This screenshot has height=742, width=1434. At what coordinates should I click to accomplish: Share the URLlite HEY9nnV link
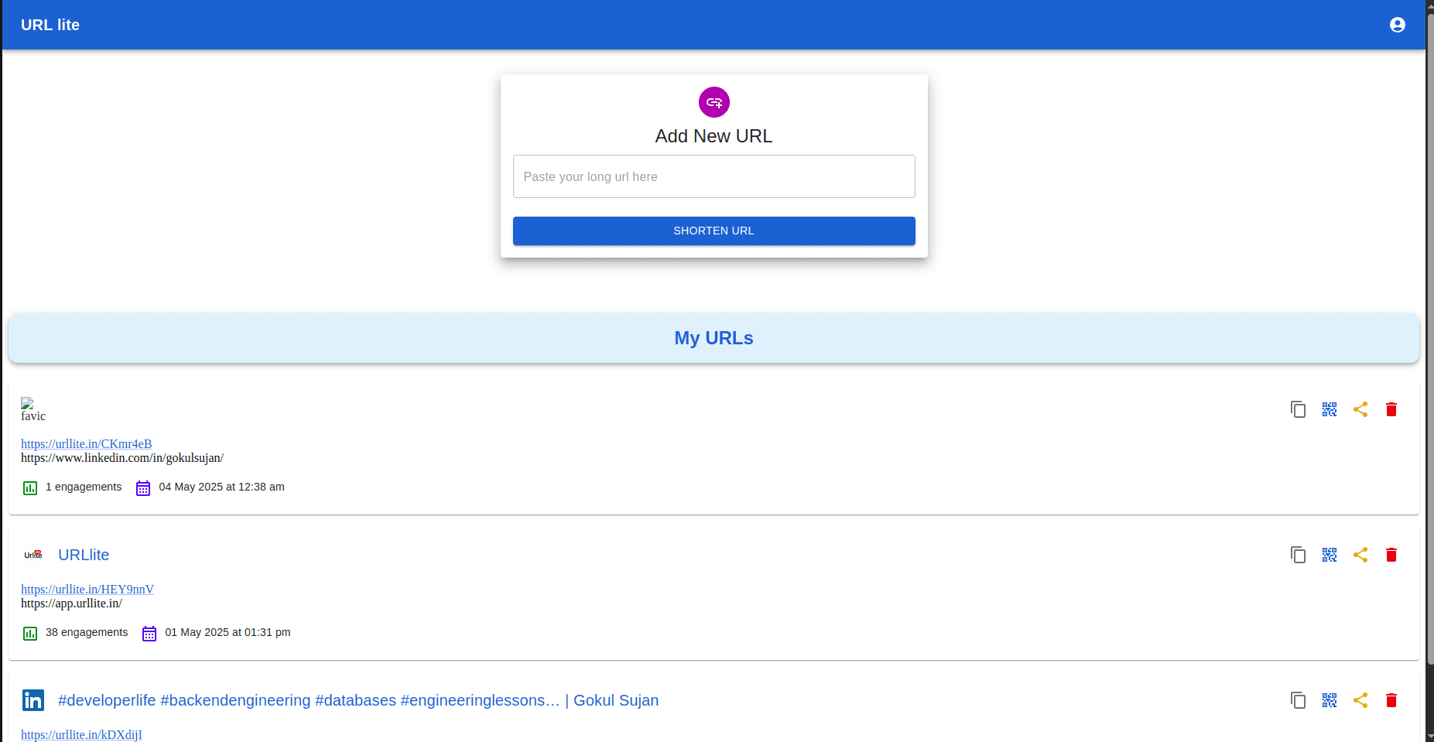coord(1360,555)
